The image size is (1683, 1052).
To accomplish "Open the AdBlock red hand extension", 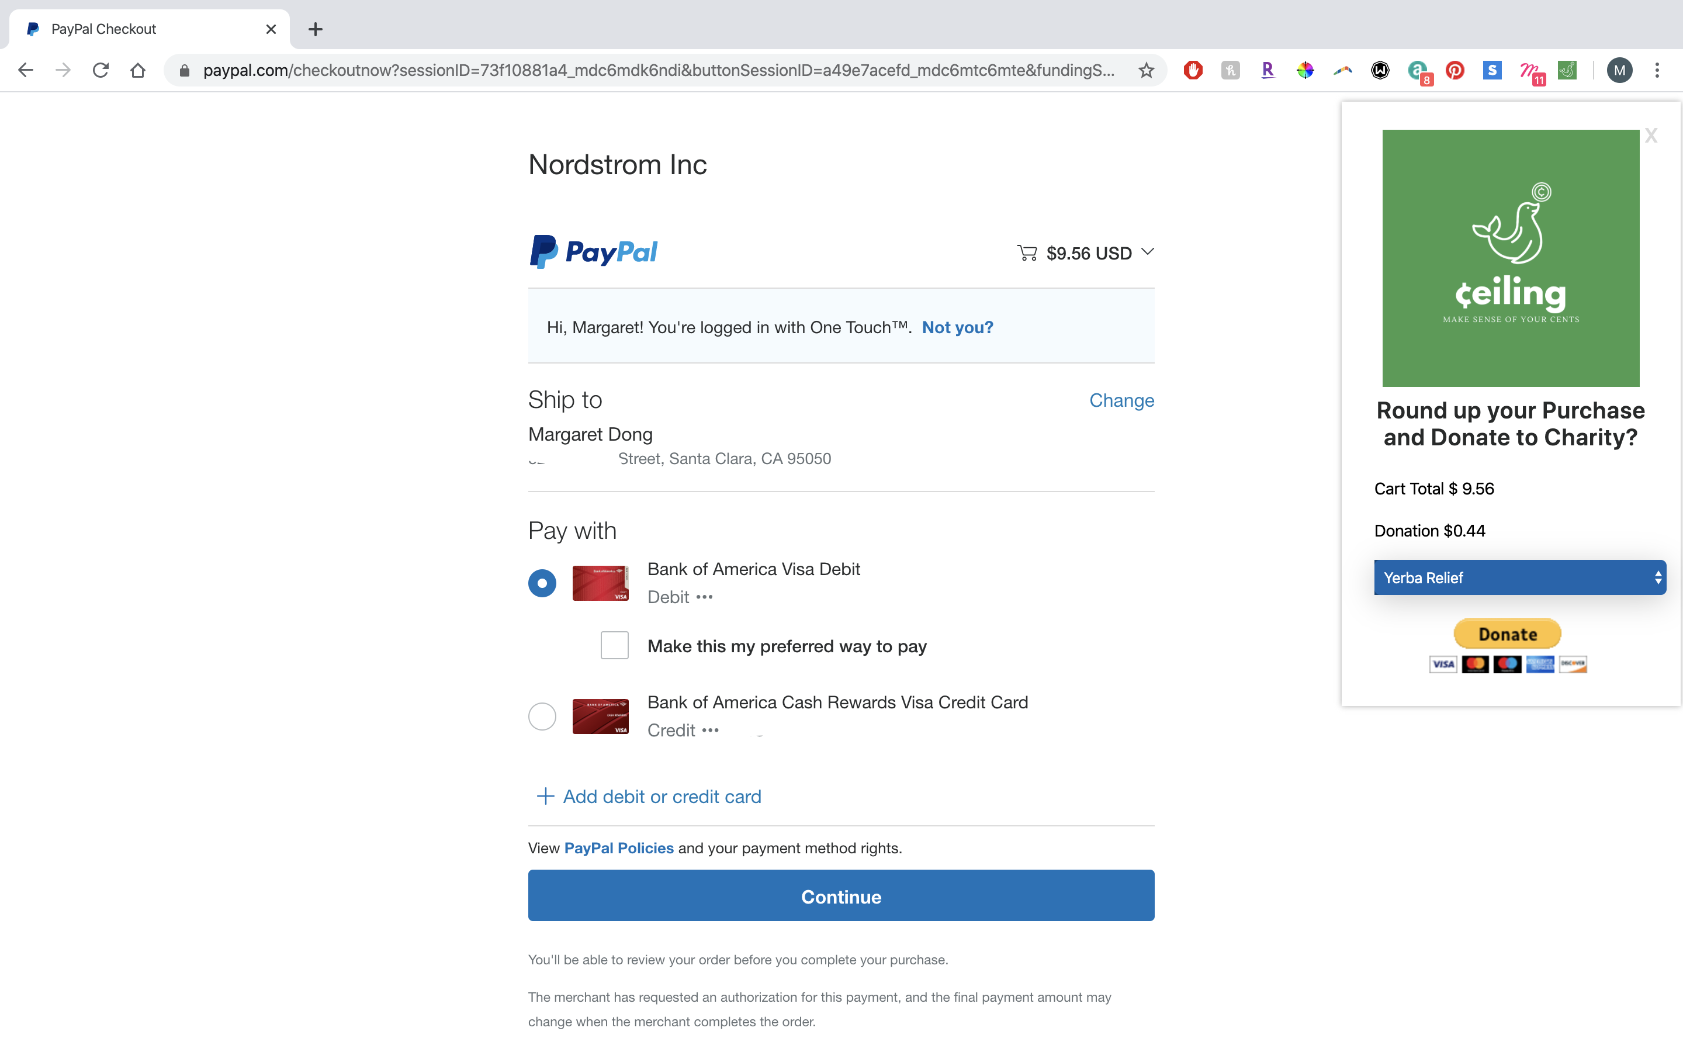I will coord(1193,70).
